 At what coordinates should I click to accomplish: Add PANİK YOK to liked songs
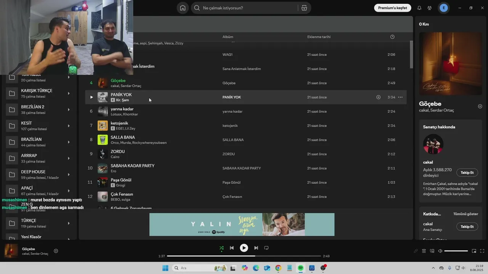tap(379, 97)
